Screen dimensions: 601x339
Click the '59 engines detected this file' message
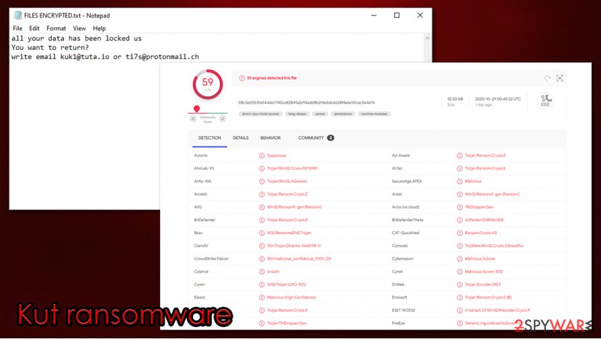[272, 78]
